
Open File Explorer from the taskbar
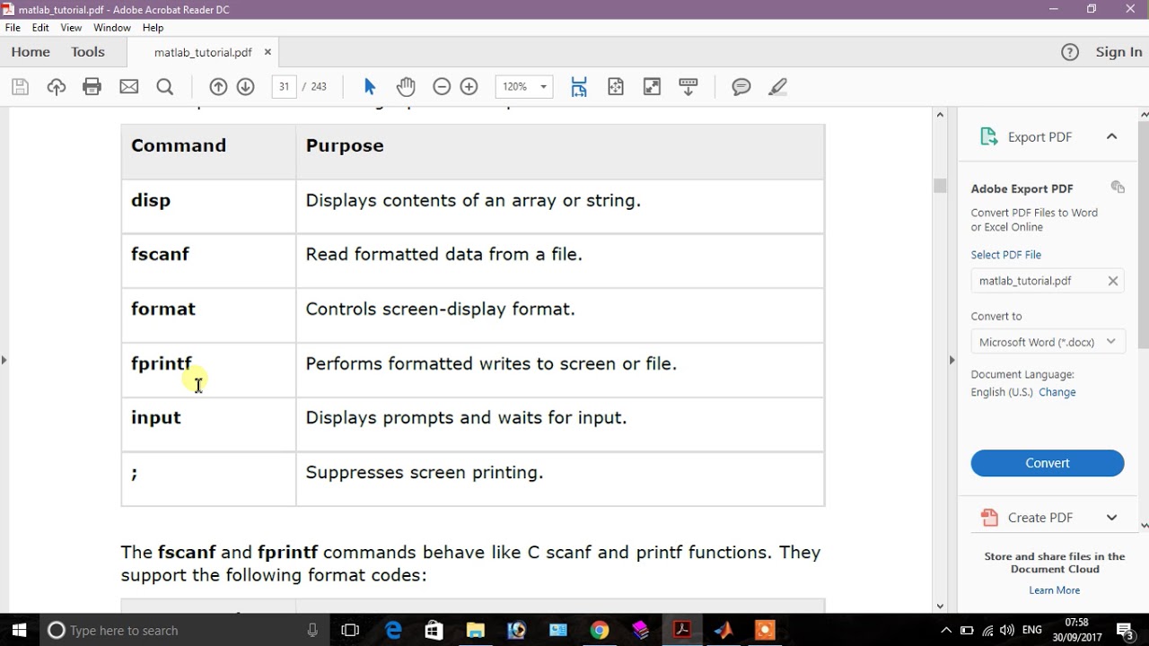pos(476,630)
